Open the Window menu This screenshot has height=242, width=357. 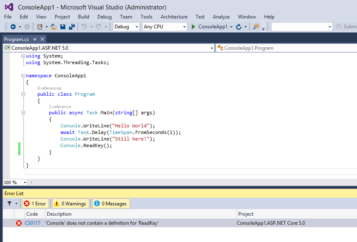tap(247, 17)
